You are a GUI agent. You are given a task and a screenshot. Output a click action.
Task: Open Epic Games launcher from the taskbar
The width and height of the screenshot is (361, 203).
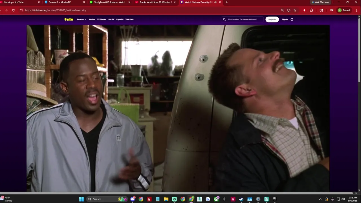pyautogui.click(x=275, y=199)
